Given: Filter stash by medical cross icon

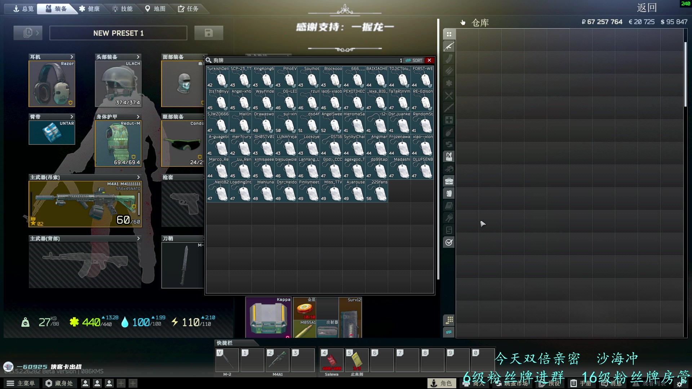Looking at the screenshot, I should click(x=449, y=120).
